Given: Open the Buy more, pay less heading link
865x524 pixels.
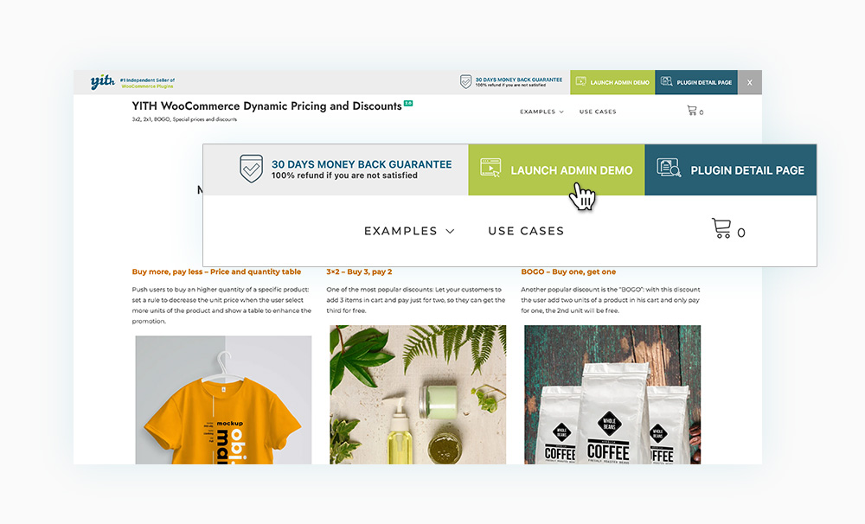Looking at the screenshot, I should tap(216, 272).
